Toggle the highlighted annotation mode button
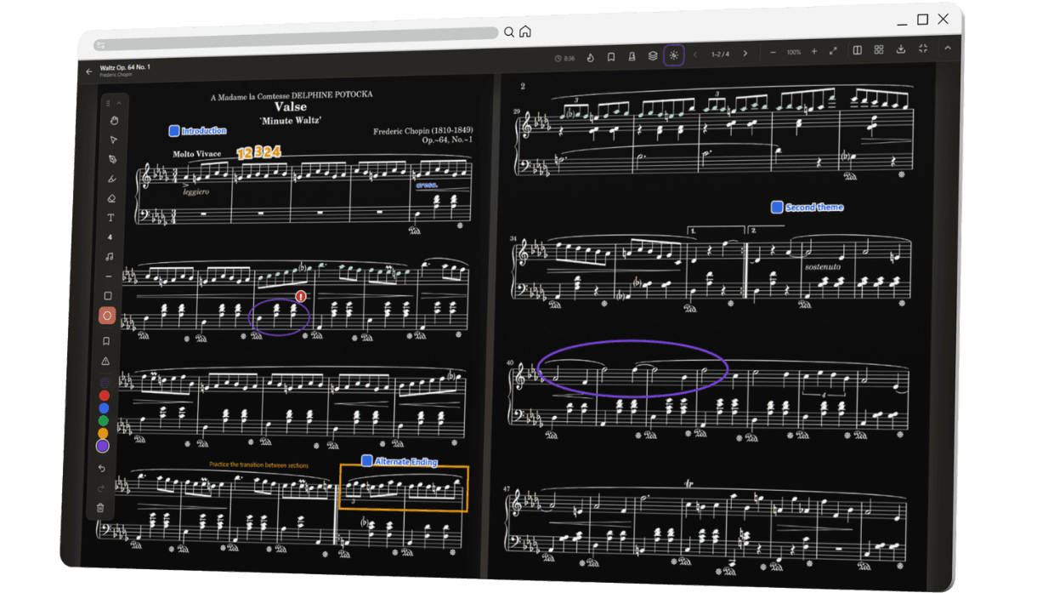Image resolution: width=1054 pixels, height=593 pixels. pos(674,55)
